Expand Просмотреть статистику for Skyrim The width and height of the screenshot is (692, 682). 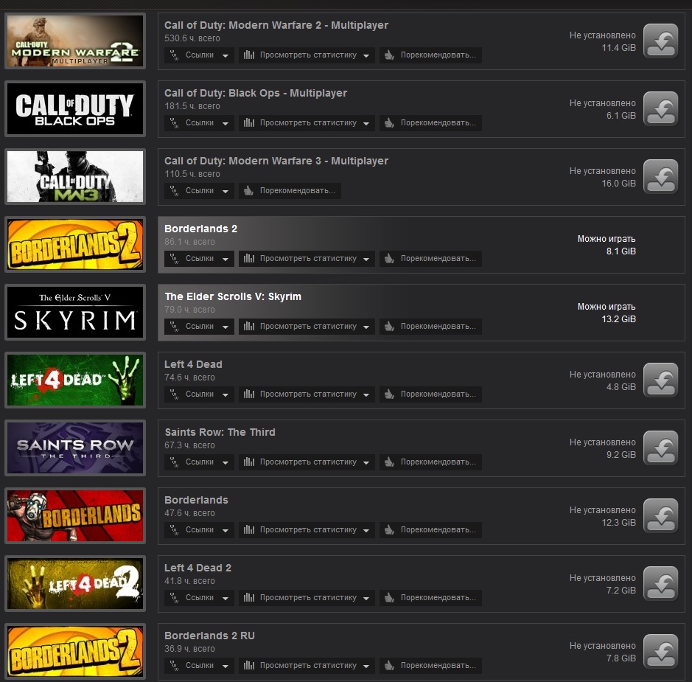click(x=307, y=327)
